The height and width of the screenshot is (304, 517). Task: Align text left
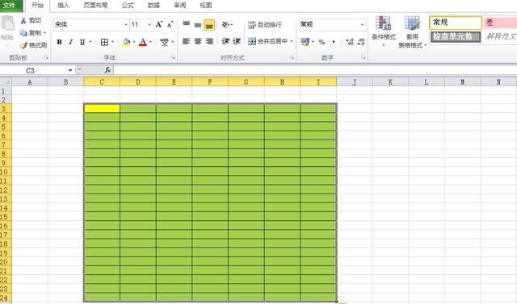point(187,41)
